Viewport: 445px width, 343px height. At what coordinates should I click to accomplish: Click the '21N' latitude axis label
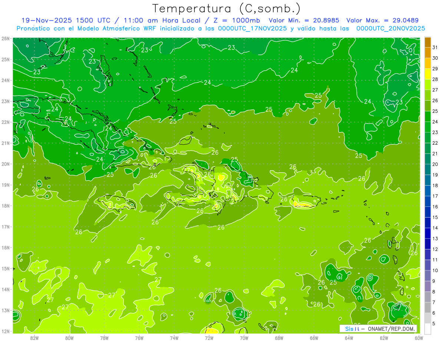6,143
